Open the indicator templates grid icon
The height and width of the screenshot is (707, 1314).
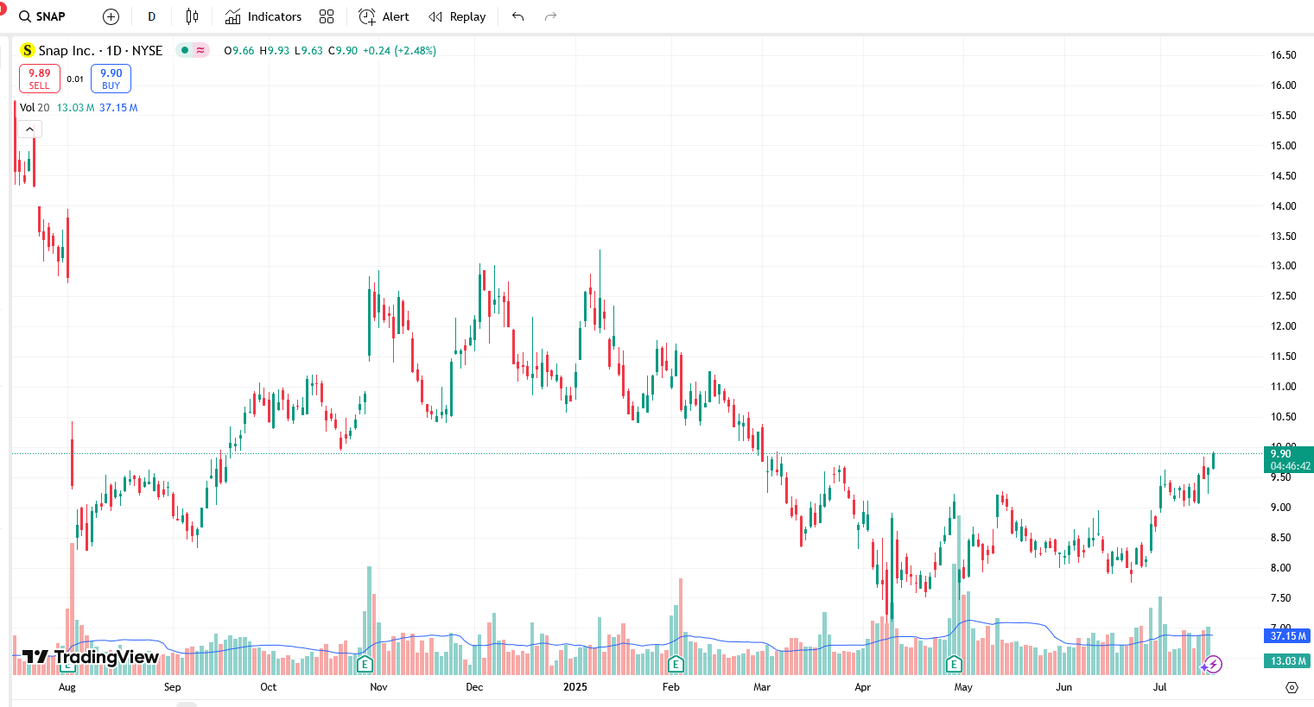[327, 16]
